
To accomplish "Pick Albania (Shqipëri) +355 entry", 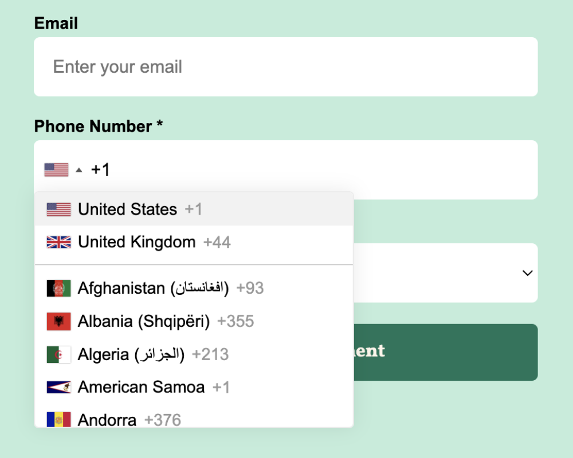I will 166,321.
